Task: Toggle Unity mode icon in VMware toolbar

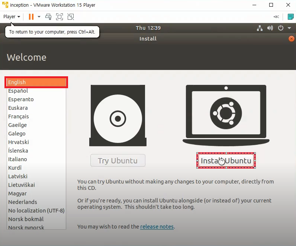Action: pyautogui.click(x=71, y=17)
